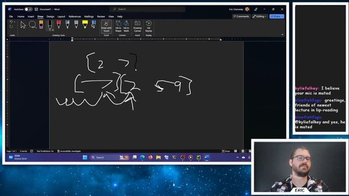Open the Layout tab
Screen dimensions: 349x196
pos(61,16)
